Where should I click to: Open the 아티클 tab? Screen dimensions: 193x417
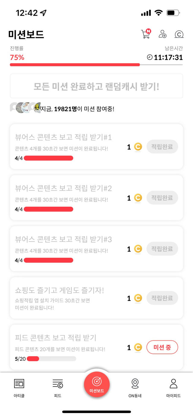[19, 387]
